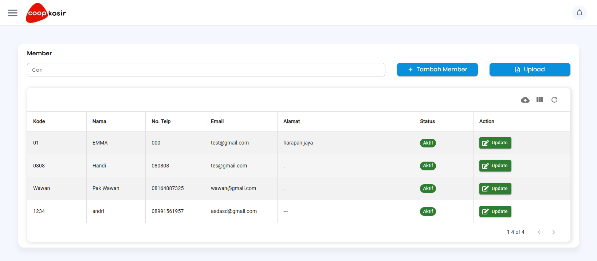Update the EMMA member record
The width and height of the screenshot is (597, 261).
495,143
